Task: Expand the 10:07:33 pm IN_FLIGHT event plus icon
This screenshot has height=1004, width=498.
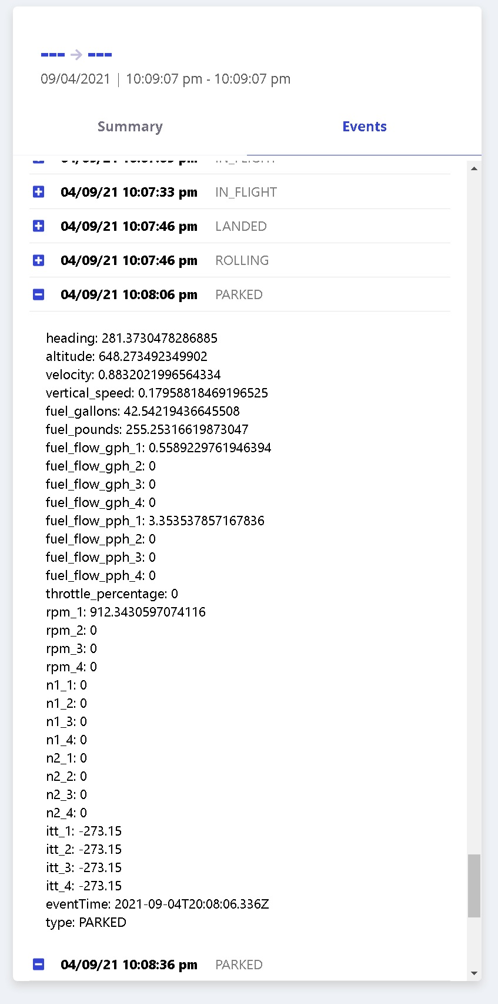Action: point(39,192)
